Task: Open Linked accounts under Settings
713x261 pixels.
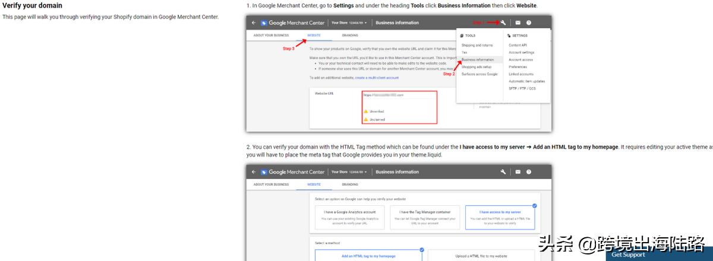Action: 521,74
